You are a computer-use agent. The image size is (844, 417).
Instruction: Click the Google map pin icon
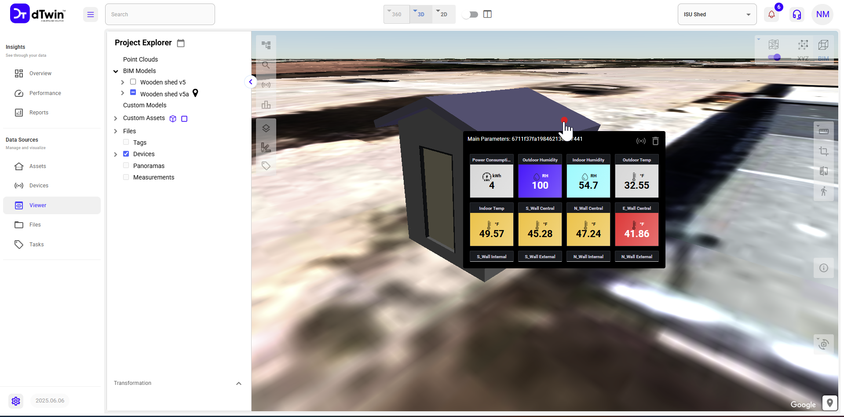click(x=829, y=403)
